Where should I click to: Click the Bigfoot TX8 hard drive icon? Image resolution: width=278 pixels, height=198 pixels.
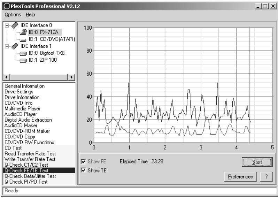coord(23,53)
